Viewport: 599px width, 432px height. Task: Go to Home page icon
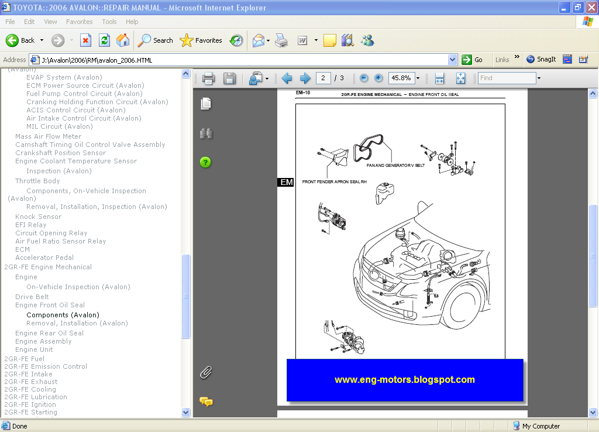point(123,40)
